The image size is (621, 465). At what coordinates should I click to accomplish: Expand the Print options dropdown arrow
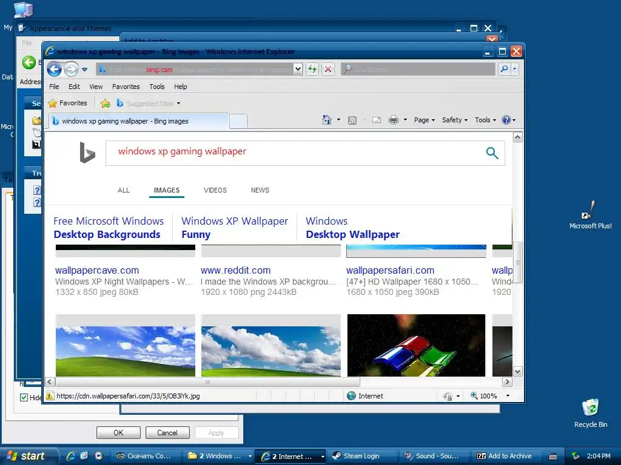coord(405,120)
